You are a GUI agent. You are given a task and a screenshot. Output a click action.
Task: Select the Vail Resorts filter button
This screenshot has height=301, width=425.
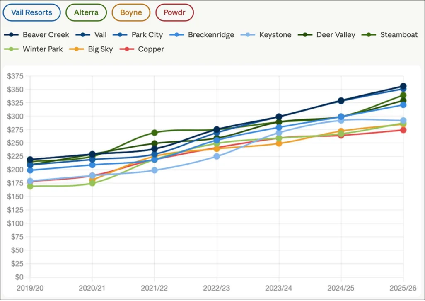pos(32,12)
